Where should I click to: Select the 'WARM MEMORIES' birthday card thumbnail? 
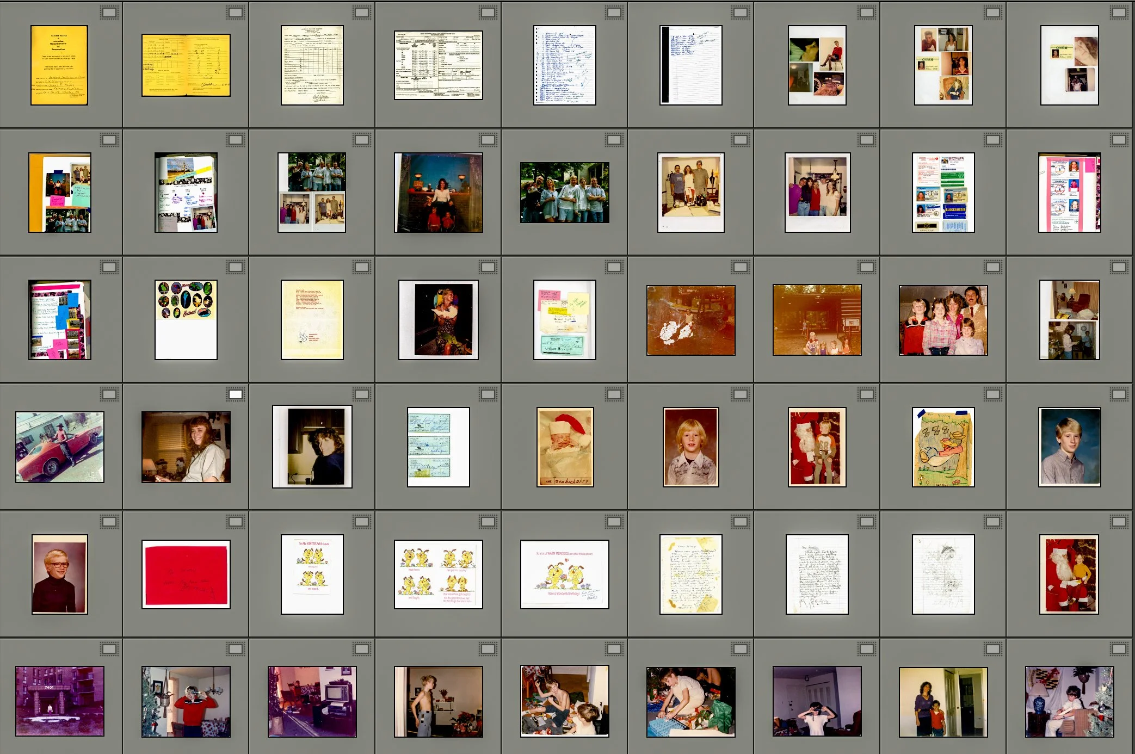click(565, 574)
